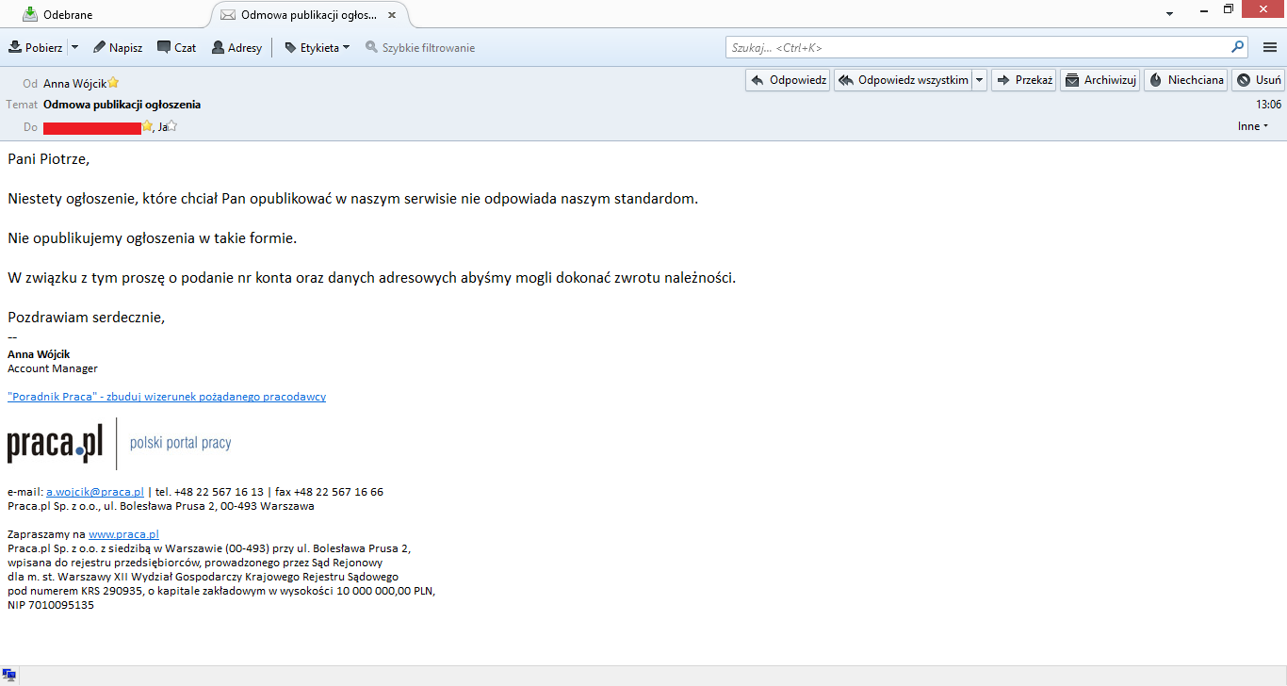Compose a new message with Napisz
Screen dimensions: 1287x686
(x=118, y=47)
